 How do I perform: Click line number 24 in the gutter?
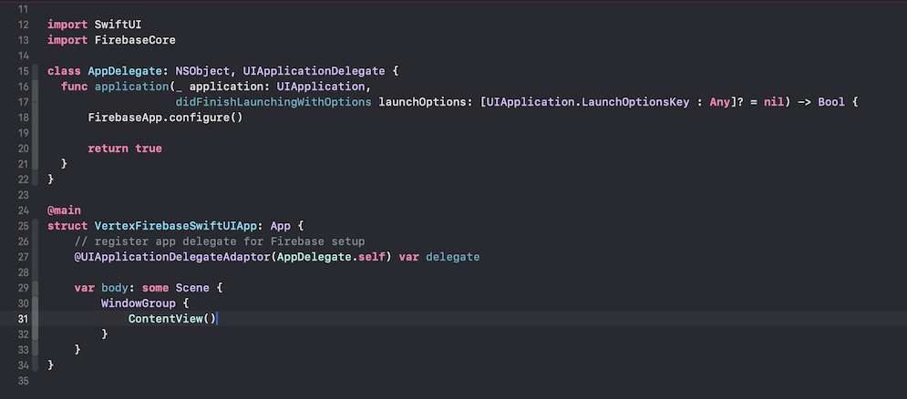[x=24, y=210]
